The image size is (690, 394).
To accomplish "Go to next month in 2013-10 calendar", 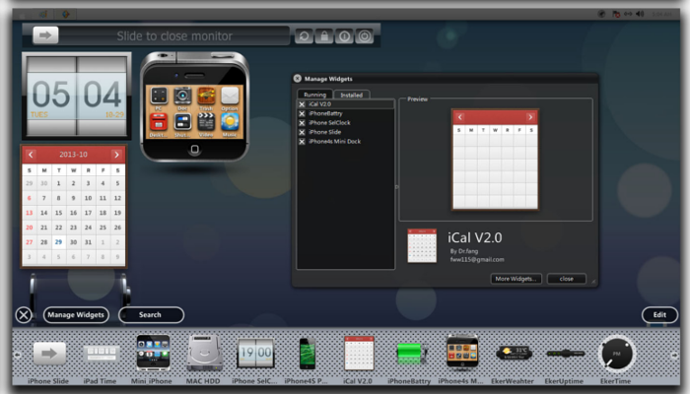I will click(x=116, y=155).
